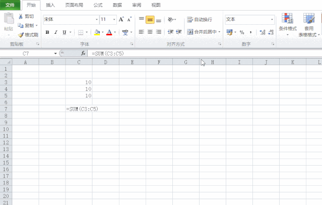Toggle bottom vertical alignment

coord(159,20)
